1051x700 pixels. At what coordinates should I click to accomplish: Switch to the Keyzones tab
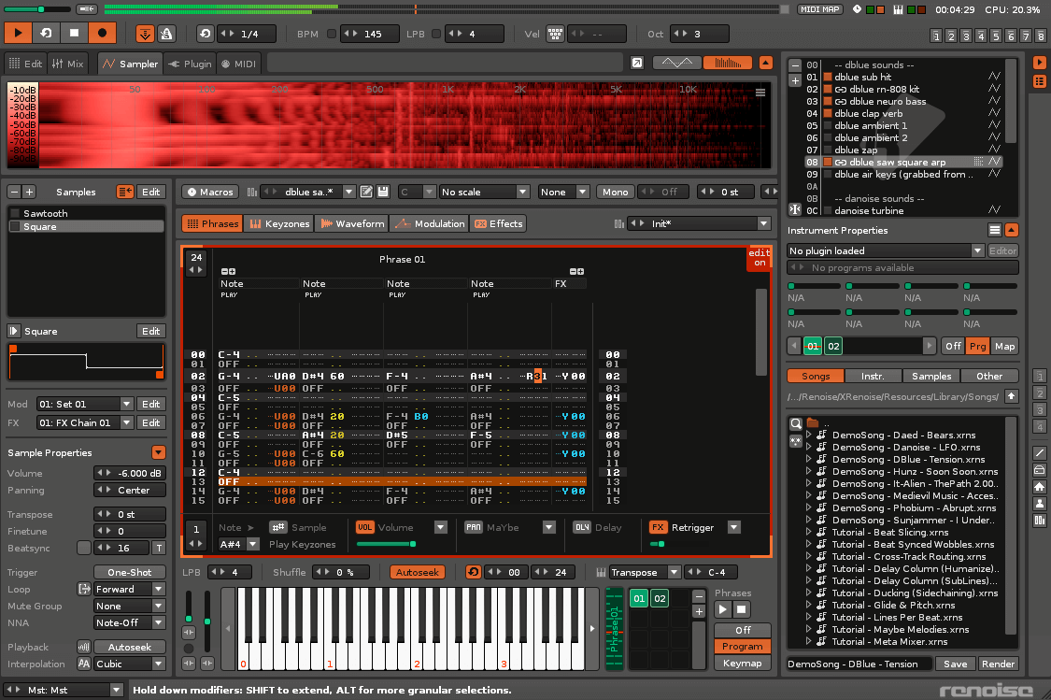coord(278,223)
